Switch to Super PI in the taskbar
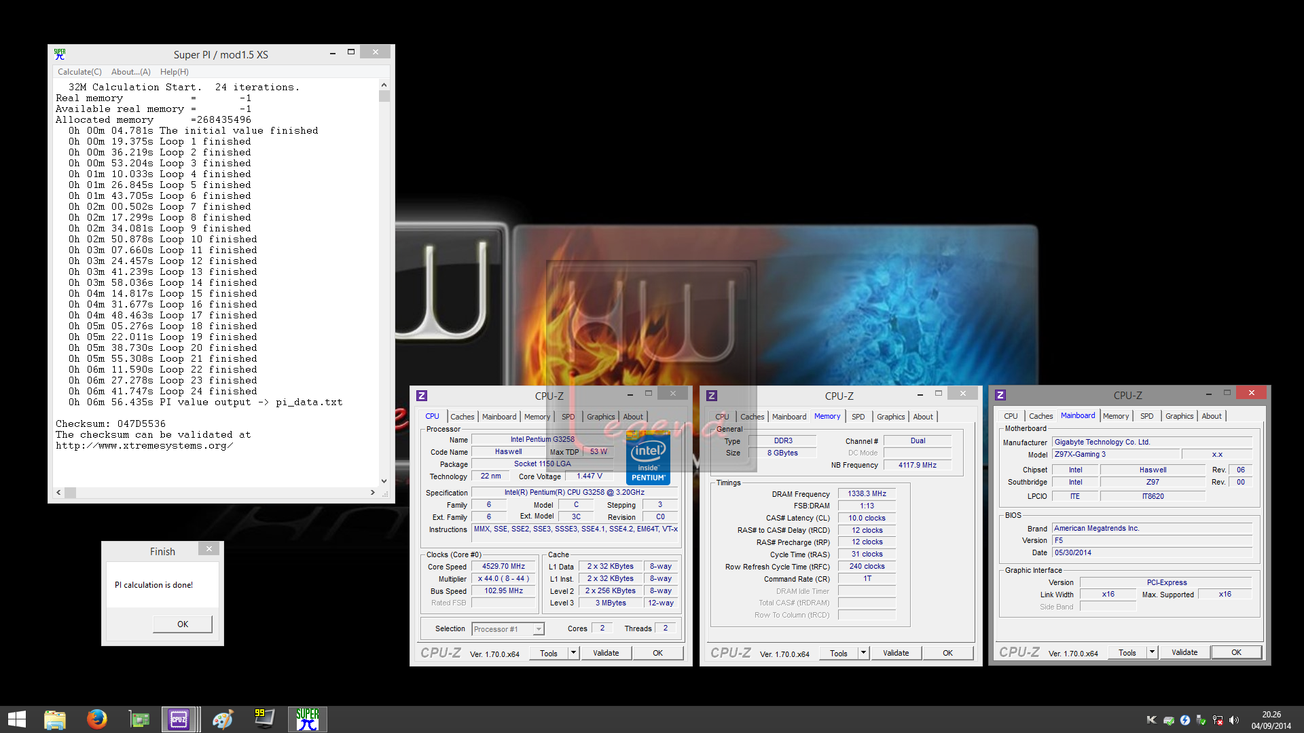 point(307,719)
